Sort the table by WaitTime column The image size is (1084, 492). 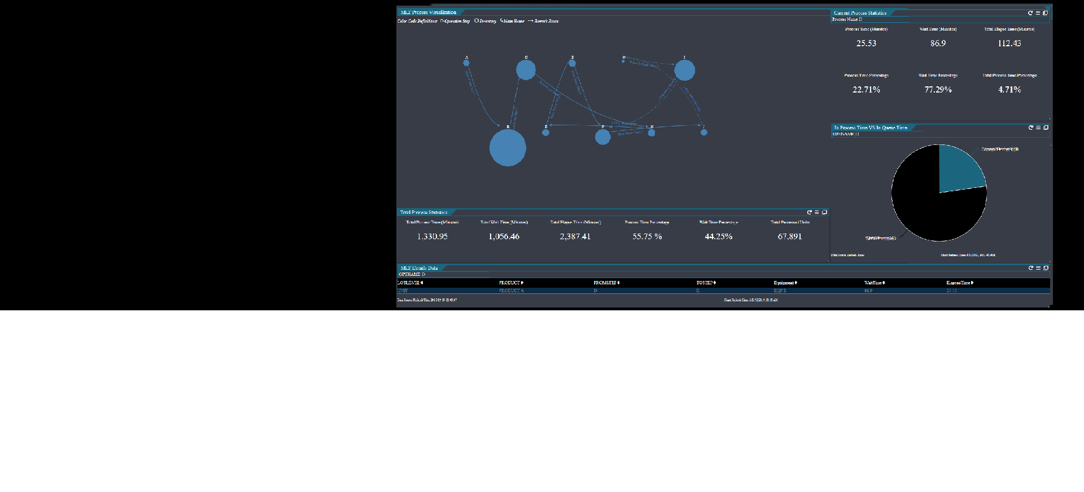[874, 283]
